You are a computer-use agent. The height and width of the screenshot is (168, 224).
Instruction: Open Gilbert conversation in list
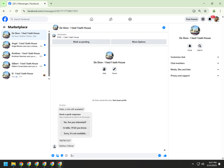coord(24,65)
